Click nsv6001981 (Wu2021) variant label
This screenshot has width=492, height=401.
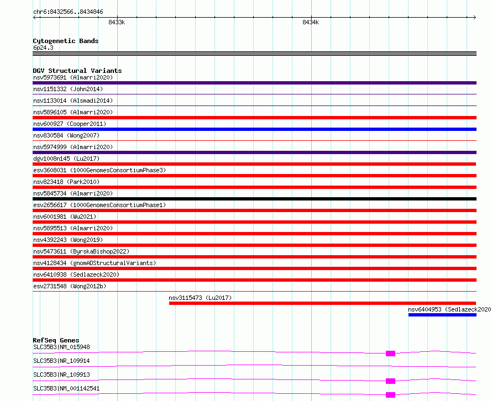click(x=65, y=217)
